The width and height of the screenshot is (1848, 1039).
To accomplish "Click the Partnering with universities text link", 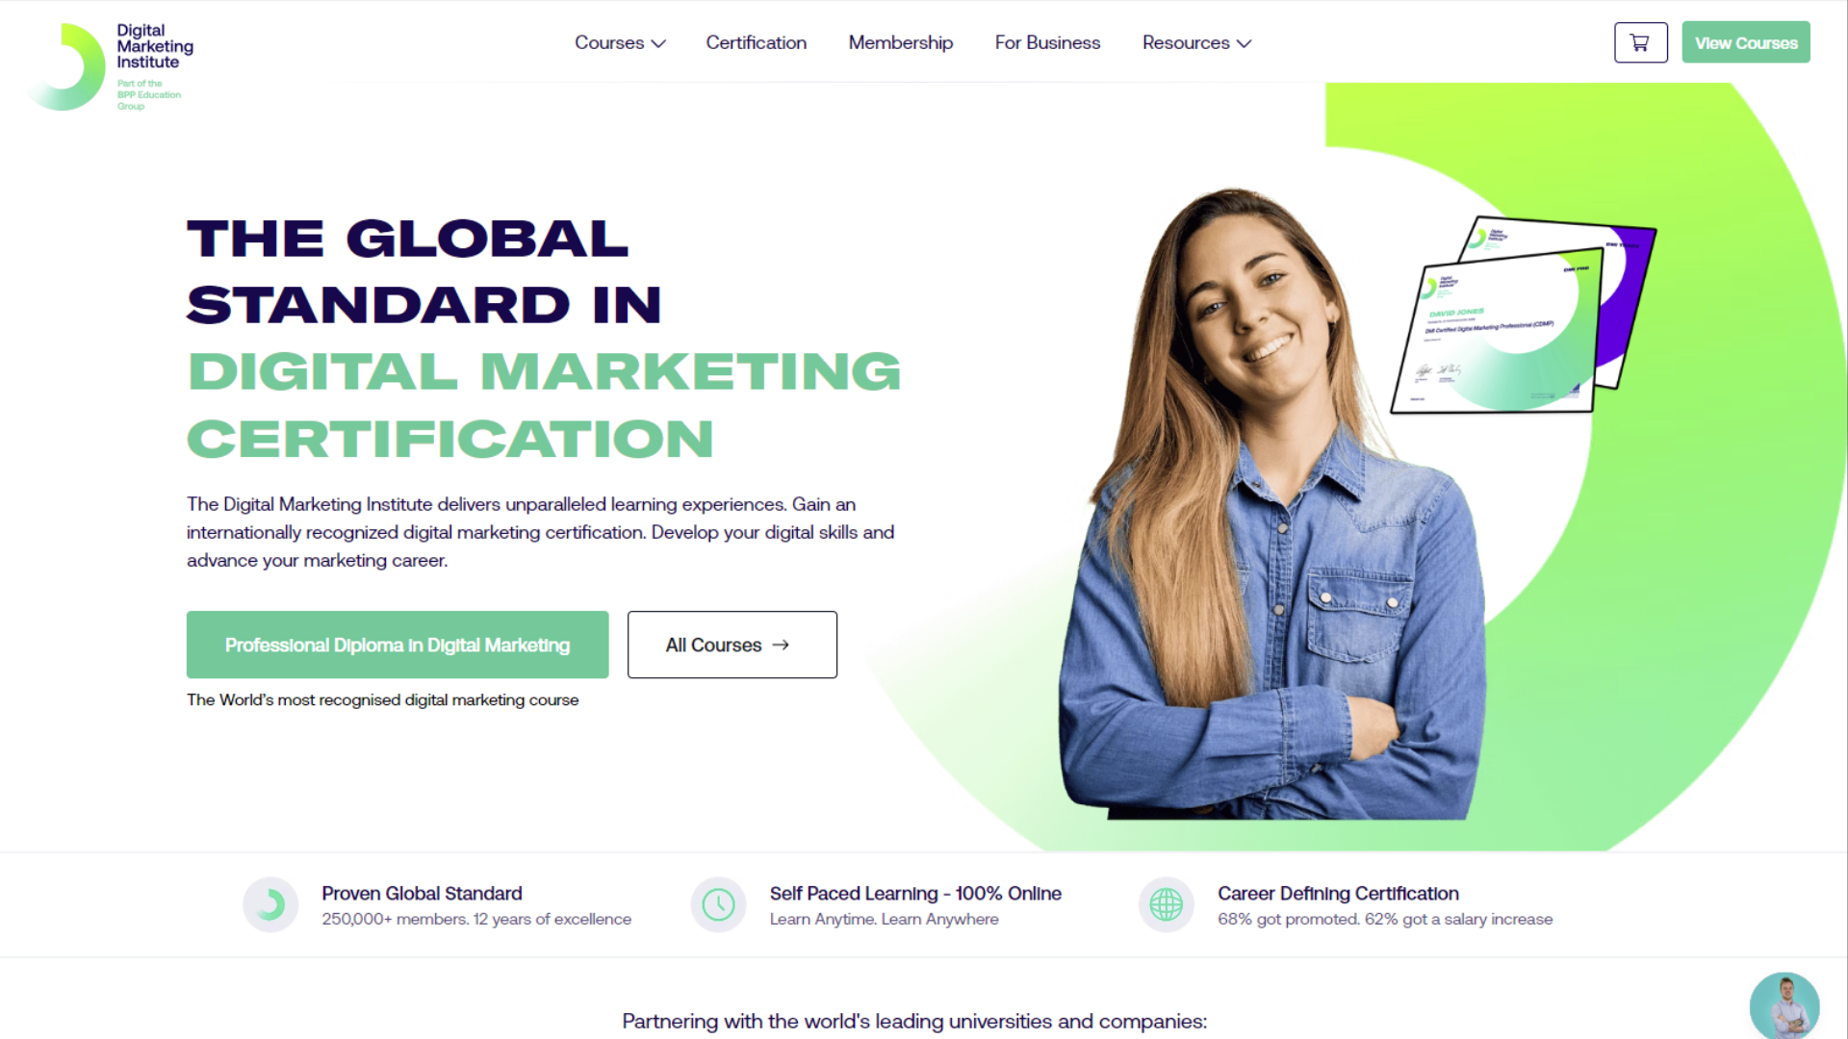I will pos(911,1022).
